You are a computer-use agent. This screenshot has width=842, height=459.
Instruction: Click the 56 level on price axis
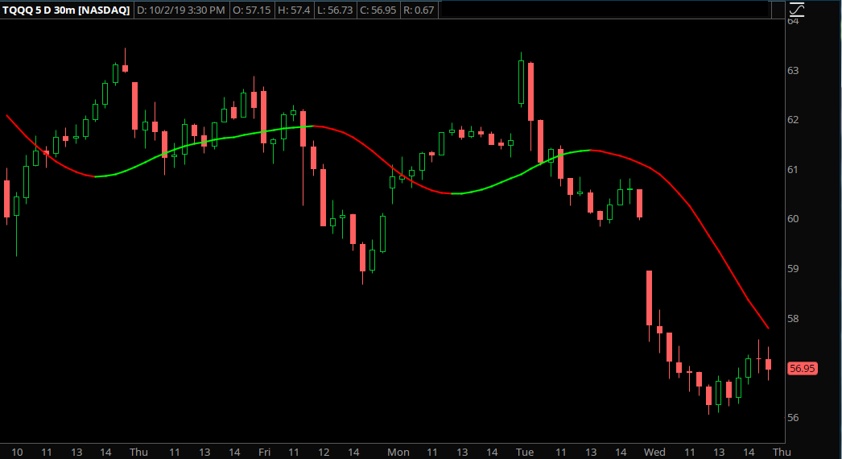click(793, 418)
